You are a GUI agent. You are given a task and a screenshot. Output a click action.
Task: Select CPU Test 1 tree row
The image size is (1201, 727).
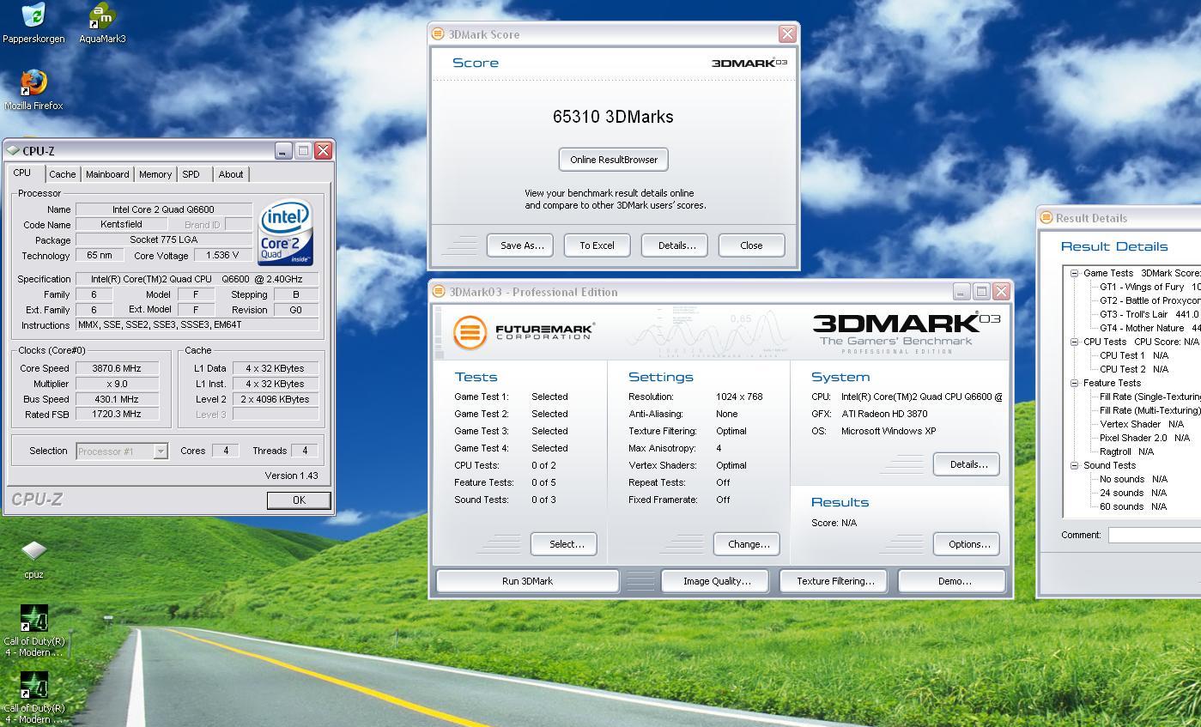(x=1134, y=355)
